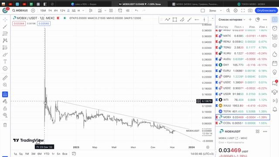Viewport: 279px width, 157px height.
Task: Switch to 4Ч timeframe
Action: click(x=56, y=10)
